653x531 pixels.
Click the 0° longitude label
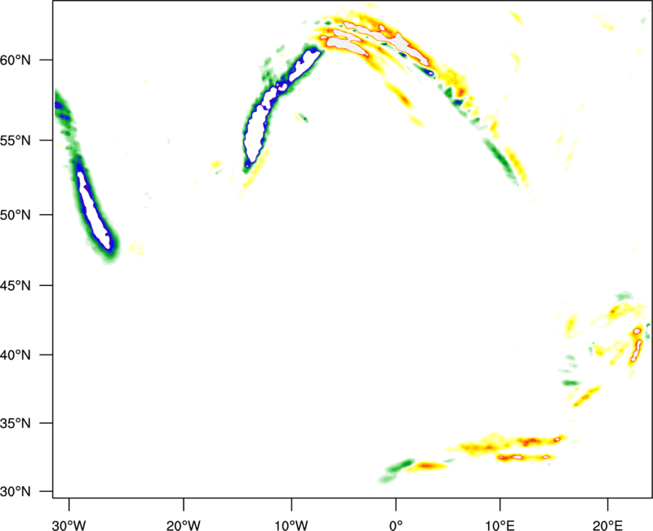pyautogui.click(x=396, y=525)
